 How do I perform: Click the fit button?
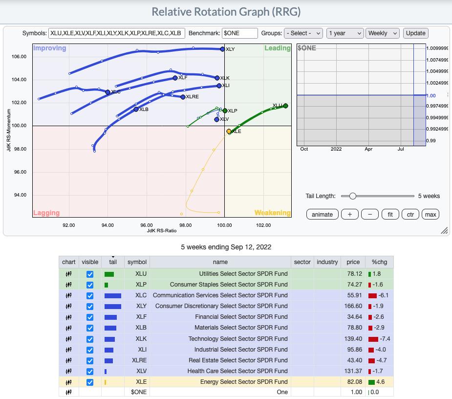tap(390, 214)
